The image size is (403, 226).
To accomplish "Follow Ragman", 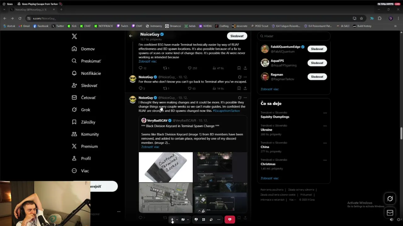I will pos(317,77).
